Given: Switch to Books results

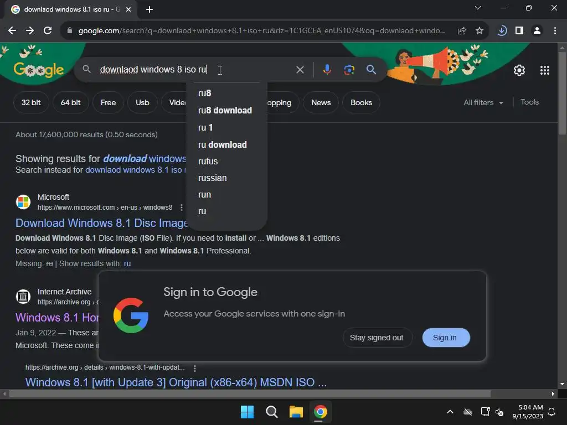Looking at the screenshot, I should [x=361, y=102].
